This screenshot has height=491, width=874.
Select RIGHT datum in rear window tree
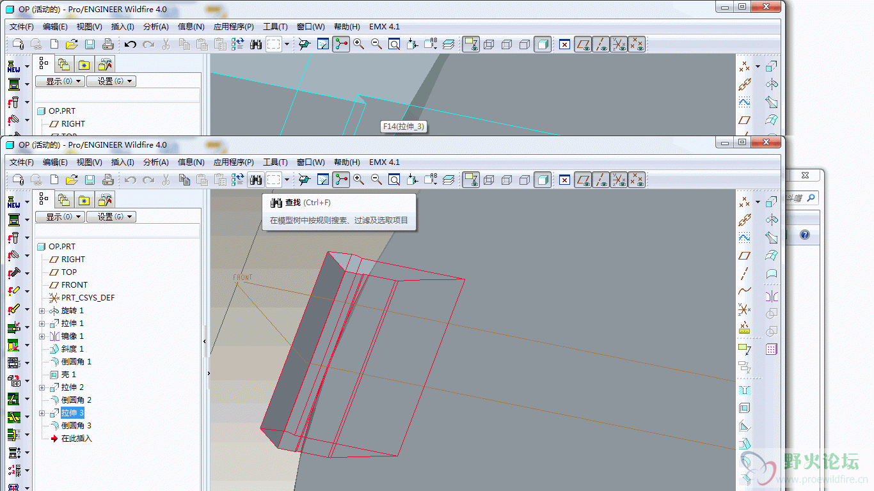(73, 124)
